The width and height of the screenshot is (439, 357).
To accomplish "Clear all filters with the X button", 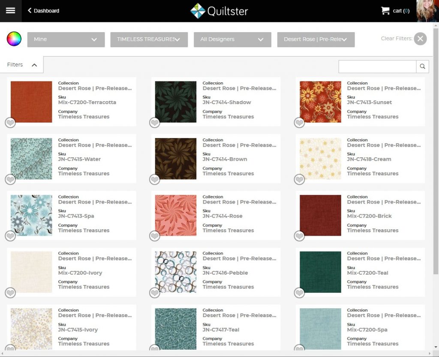I will pos(420,39).
